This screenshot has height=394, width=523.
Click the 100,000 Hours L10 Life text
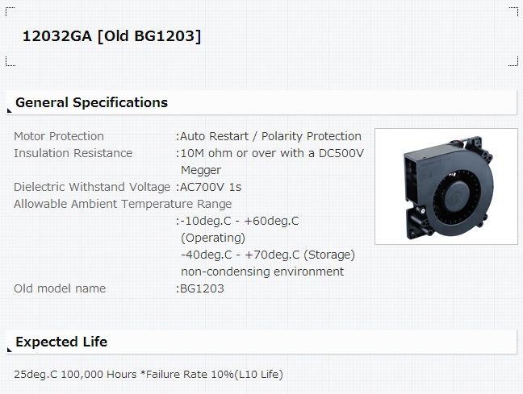(149, 375)
